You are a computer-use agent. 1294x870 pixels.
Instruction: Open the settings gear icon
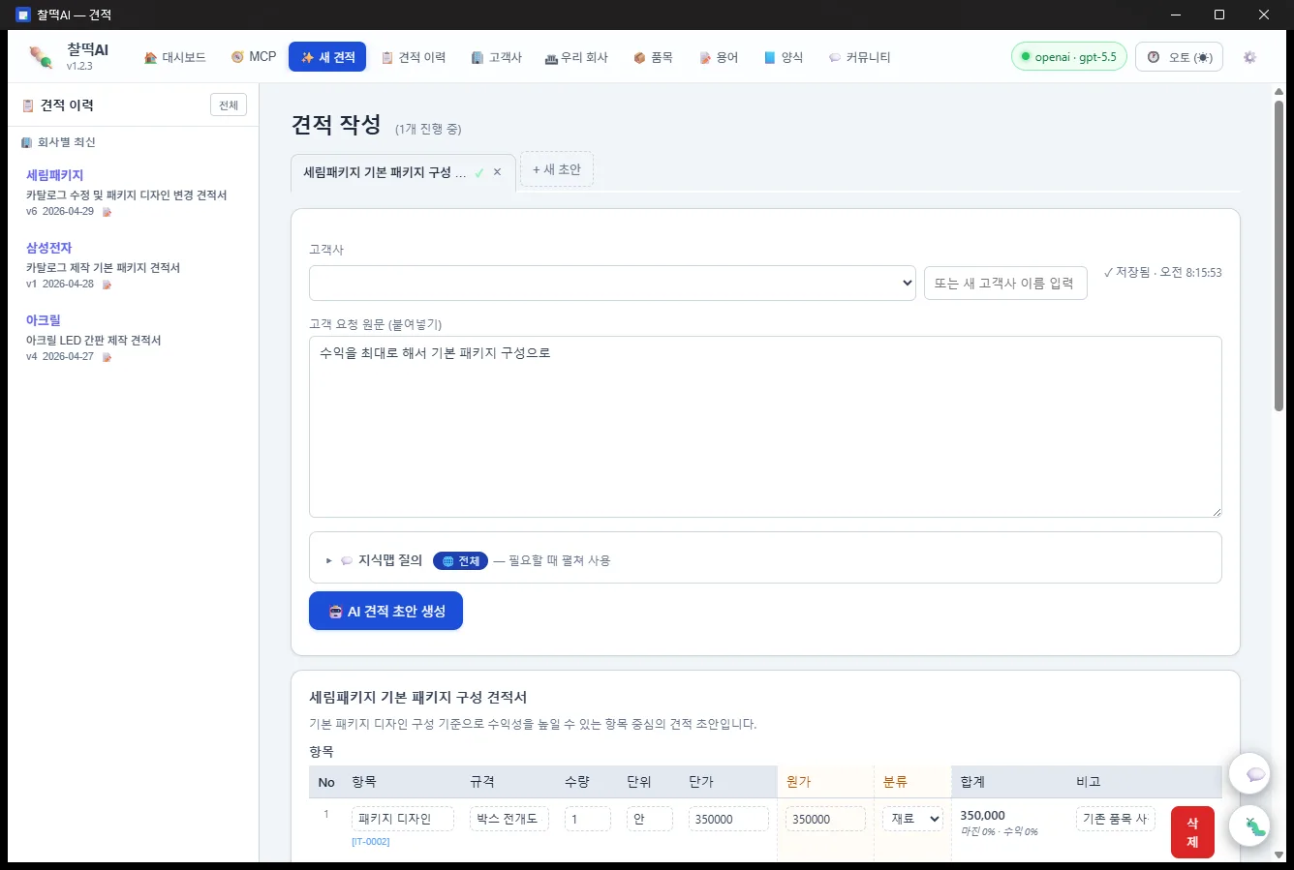[1249, 57]
